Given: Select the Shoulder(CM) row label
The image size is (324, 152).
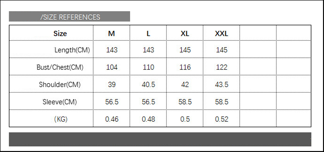Looking at the screenshot, I should 60,85.
